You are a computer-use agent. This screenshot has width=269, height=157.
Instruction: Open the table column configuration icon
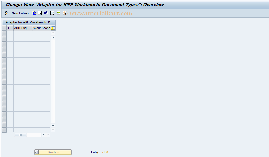[53, 28]
